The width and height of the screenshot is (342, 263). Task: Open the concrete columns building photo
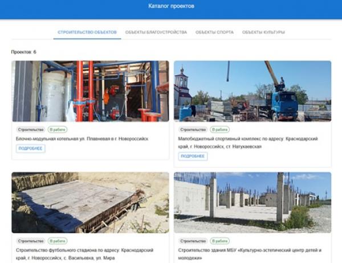[252, 202]
